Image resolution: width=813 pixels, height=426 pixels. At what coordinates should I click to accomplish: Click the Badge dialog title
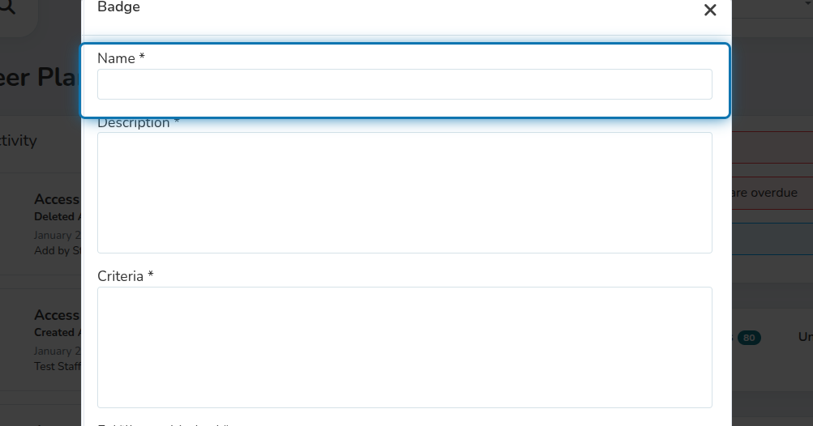pos(118,6)
